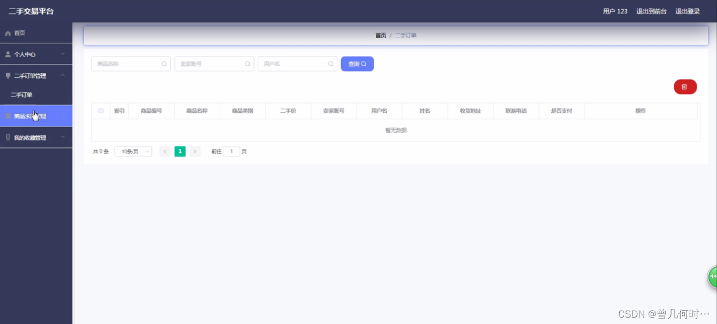Click the icon beside 二手订单管理

coord(8,76)
